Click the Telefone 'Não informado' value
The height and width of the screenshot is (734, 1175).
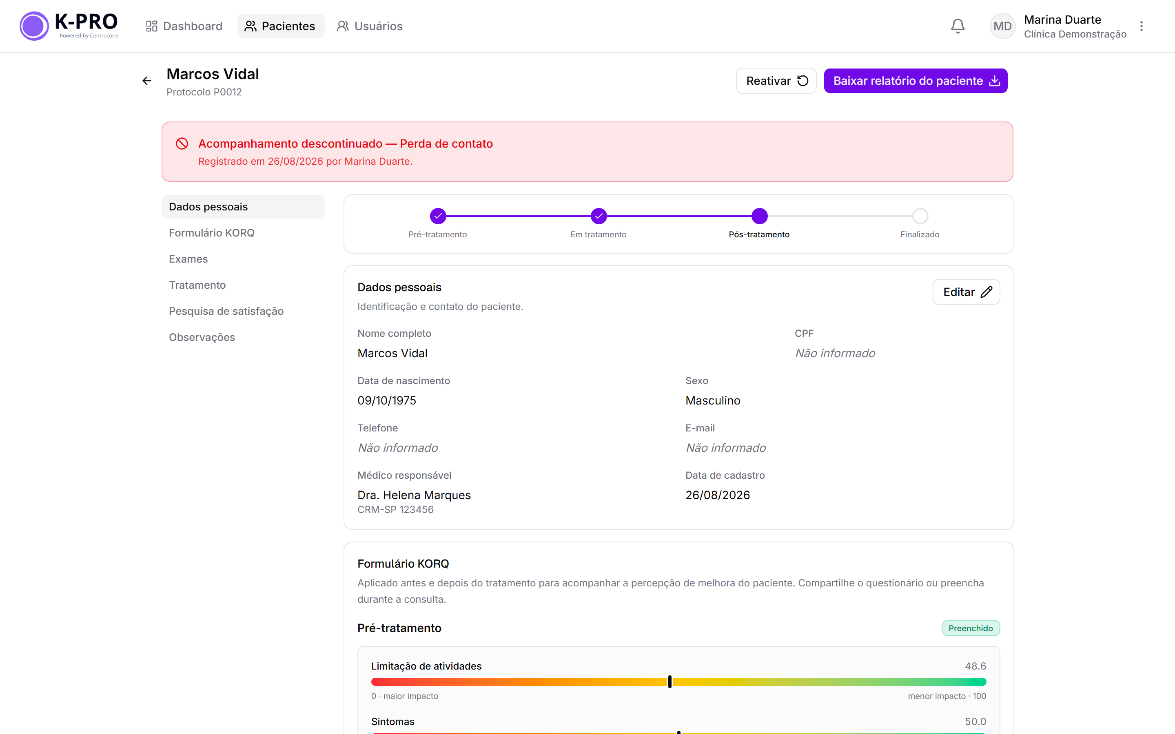pyautogui.click(x=398, y=448)
